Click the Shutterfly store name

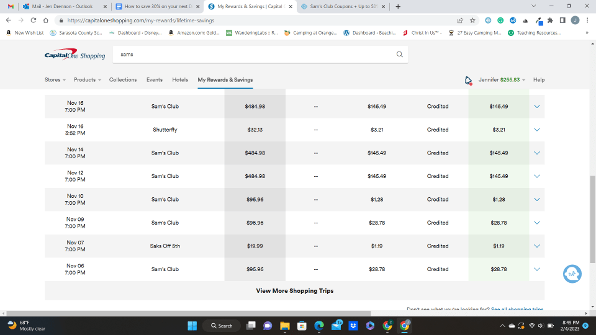(x=165, y=130)
